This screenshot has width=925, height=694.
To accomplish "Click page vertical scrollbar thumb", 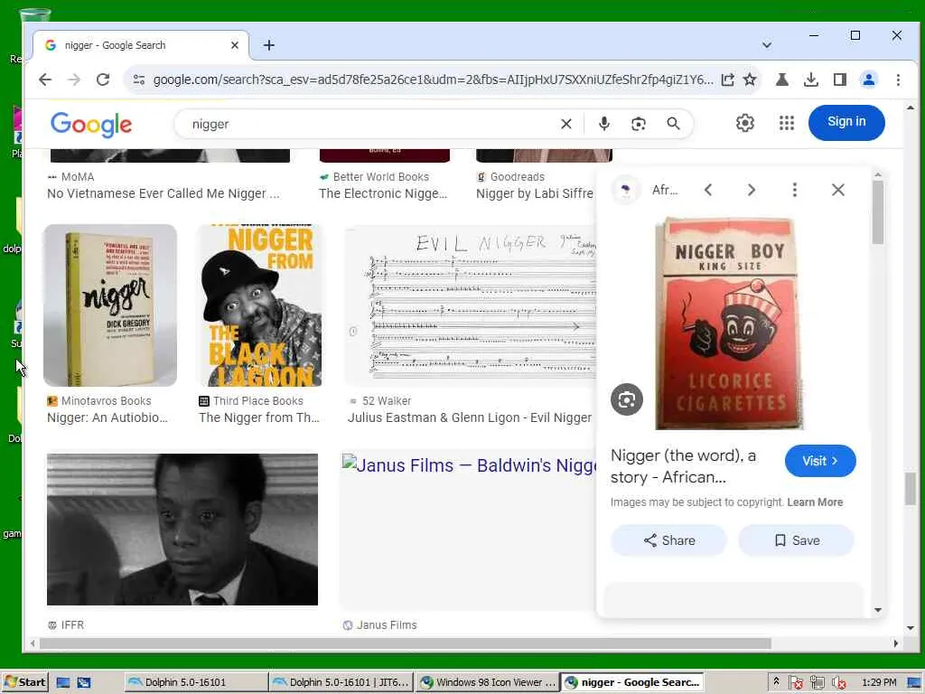I will [911, 489].
